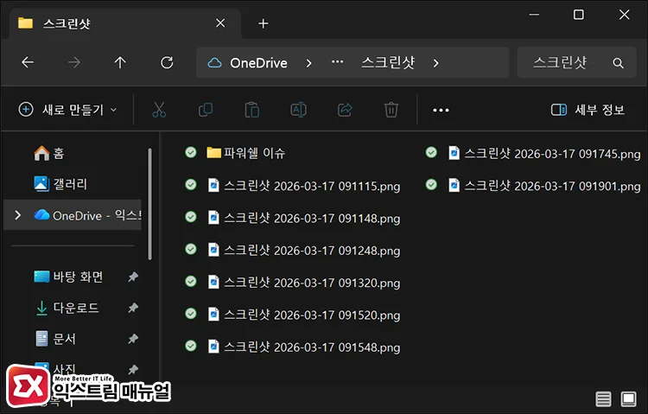Click the Cut scissors icon
This screenshot has width=648, height=414.
pos(159,110)
